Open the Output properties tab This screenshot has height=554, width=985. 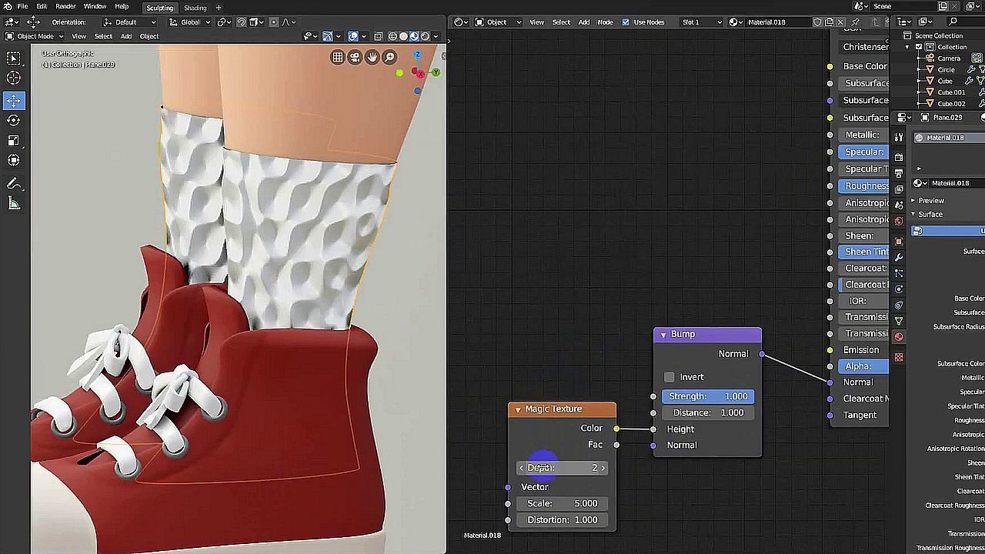[899, 174]
